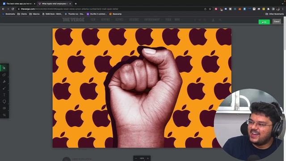The height and width of the screenshot is (161, 286).
Task: Open the browser side panel icon
Action: tap(273, 9)
